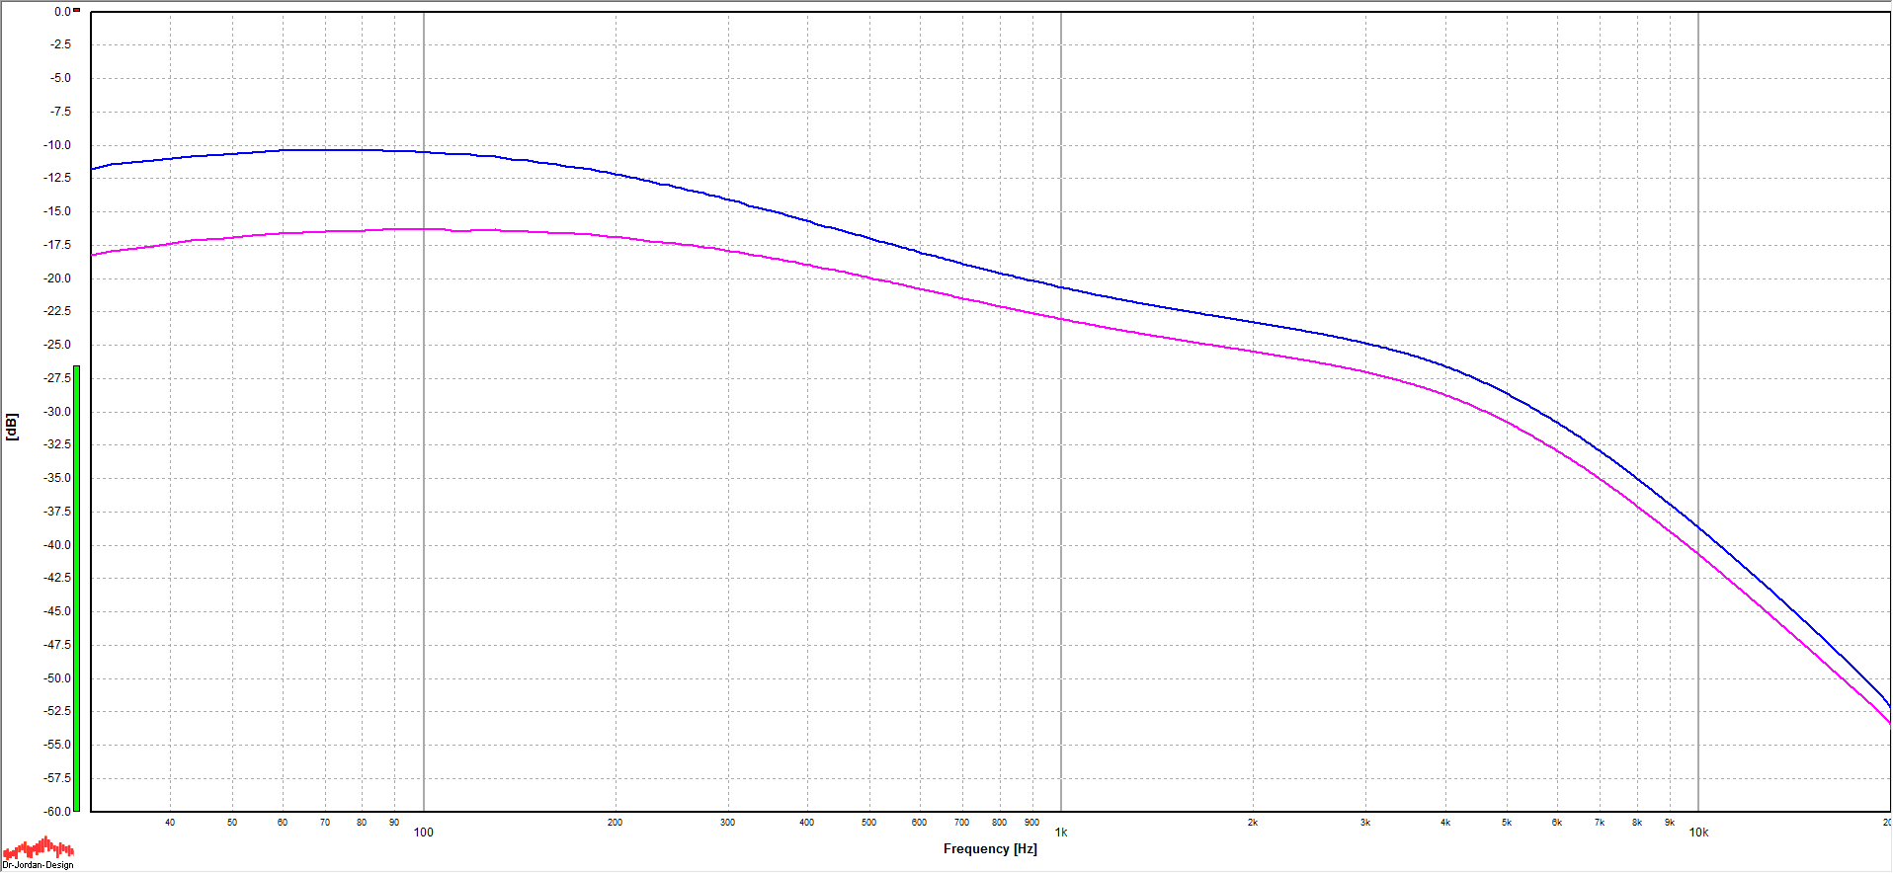
Task: Click the 10k frequency axis label
Action: click(x=1698, y=833)
